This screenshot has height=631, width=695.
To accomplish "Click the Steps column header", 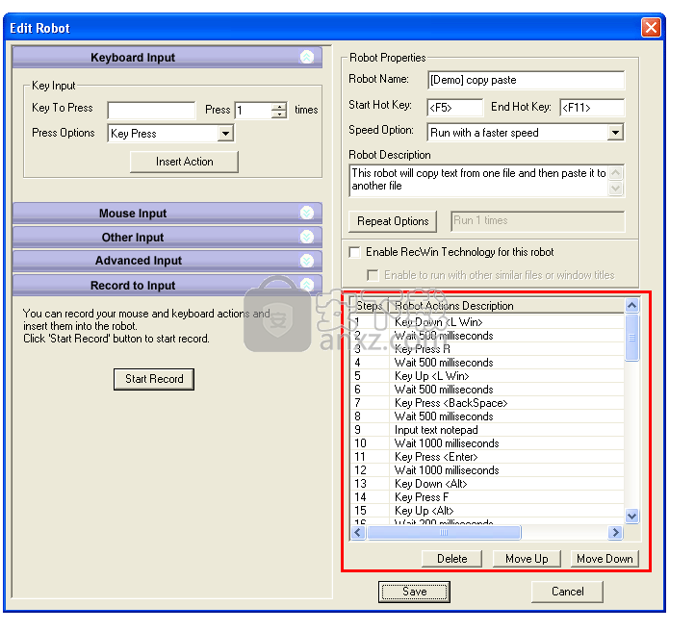I will coord(370,306).
